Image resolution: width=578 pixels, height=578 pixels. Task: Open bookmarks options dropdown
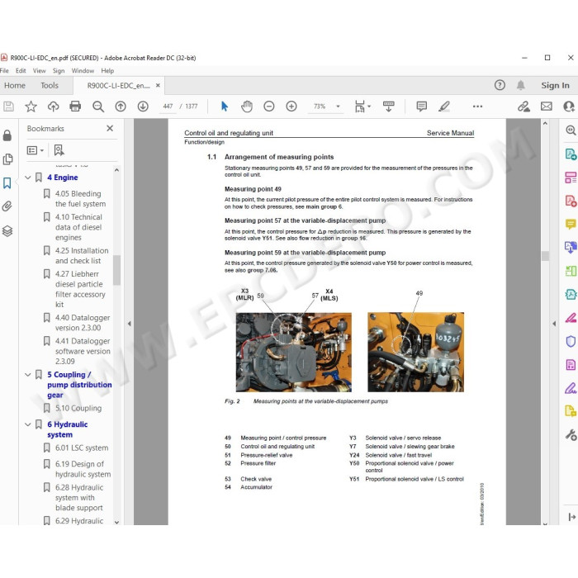coord(36,150)
